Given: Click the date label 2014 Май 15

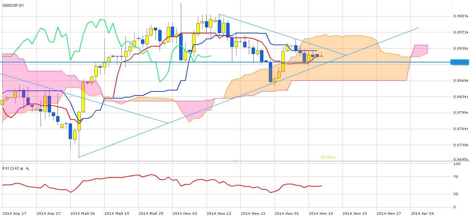Looking at the screenshot, I should 116,213.
